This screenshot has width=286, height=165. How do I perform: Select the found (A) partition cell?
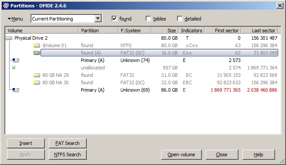coord(91,53)
